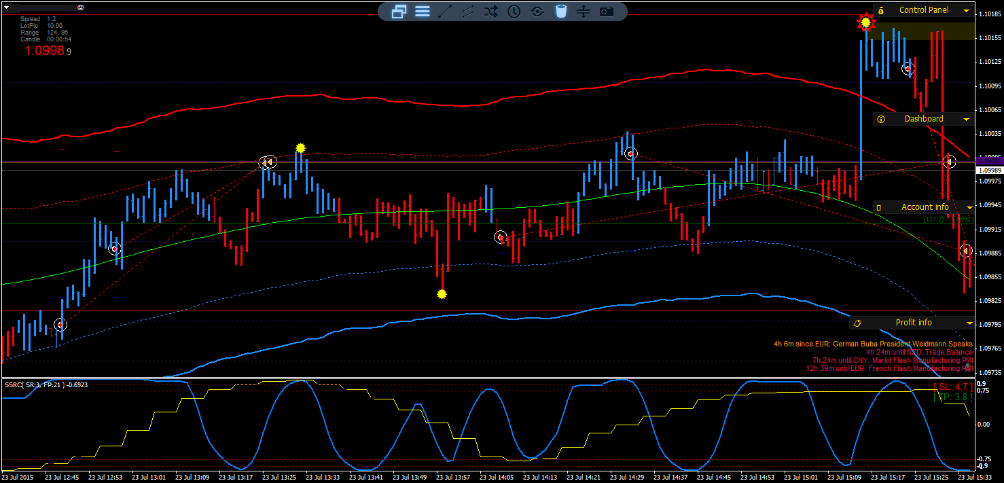
Task: Click the circled marker near 1.10125 price
Action: pyautogui.click(x=908, y=68)
